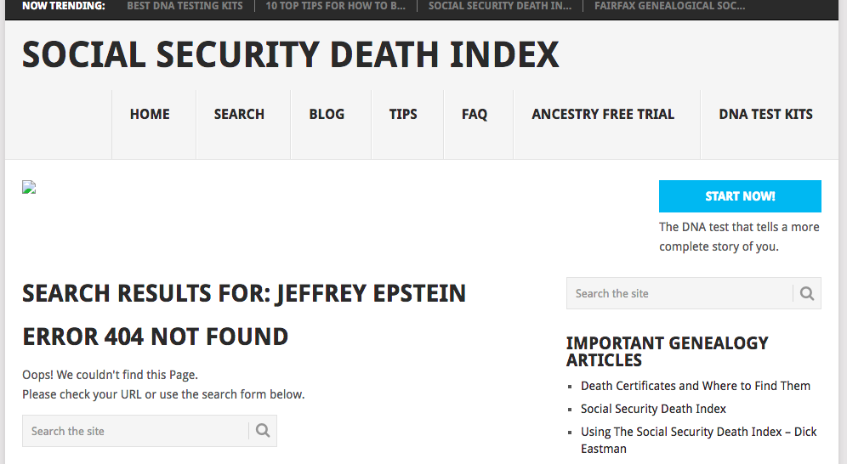
Task: Open the Dick Eastman SSDI article link
Action: [698, 432]
